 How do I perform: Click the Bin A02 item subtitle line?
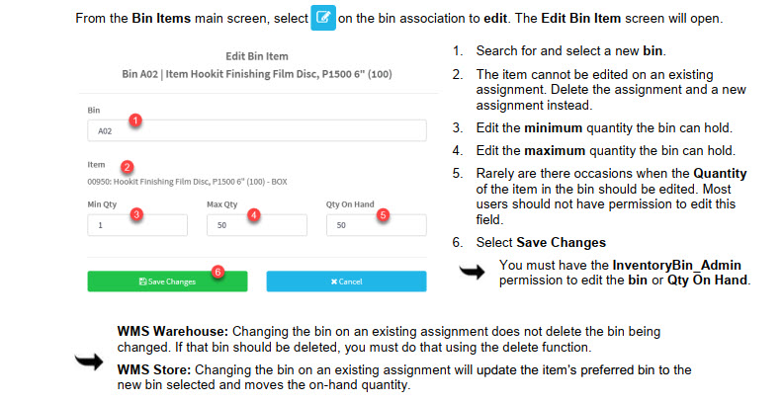(256, 74)
